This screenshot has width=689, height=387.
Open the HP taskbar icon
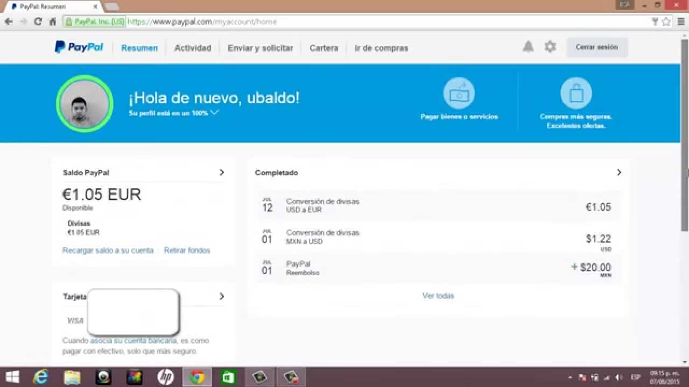[166, 377]
